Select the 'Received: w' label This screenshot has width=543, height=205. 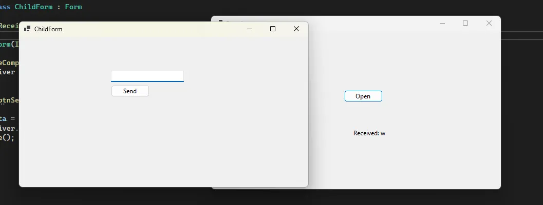[x=369, y=133]
